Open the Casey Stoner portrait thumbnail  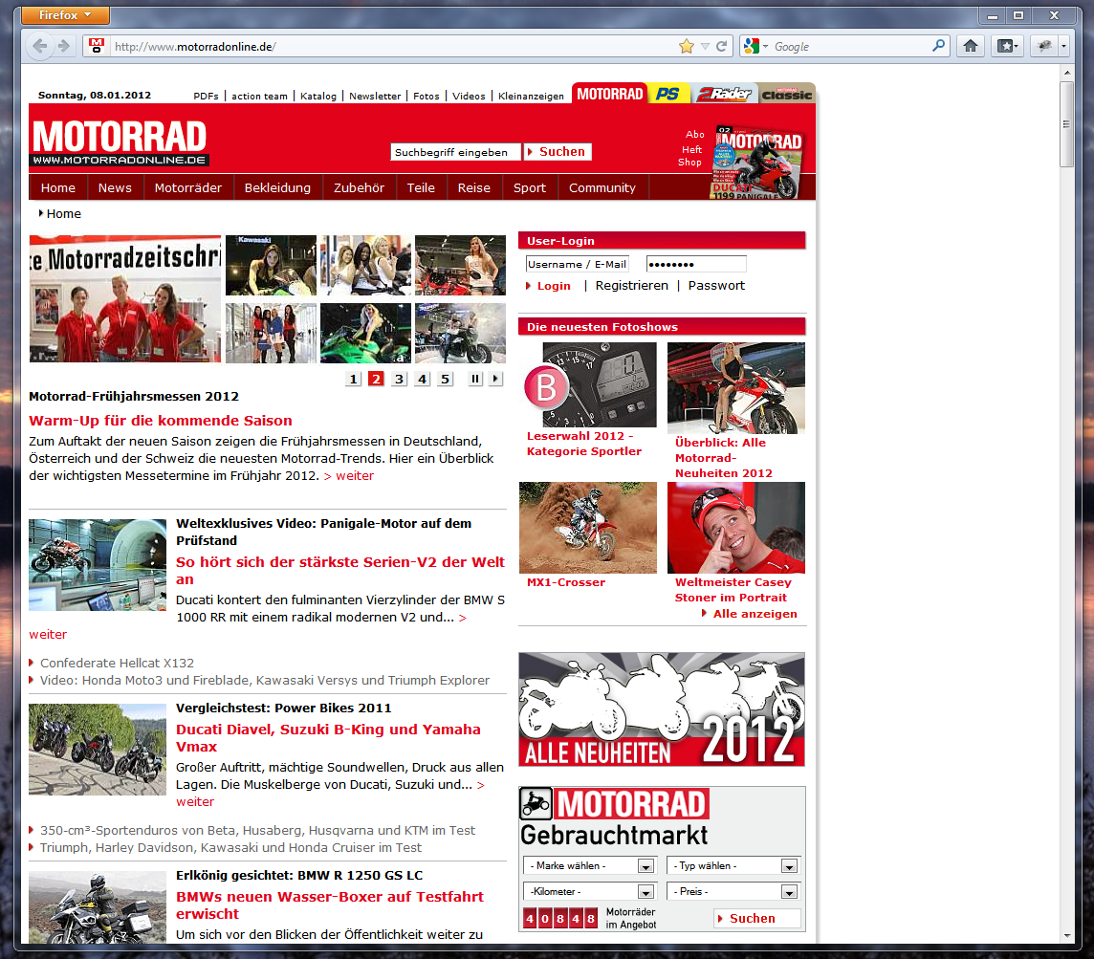coord(735,528)
